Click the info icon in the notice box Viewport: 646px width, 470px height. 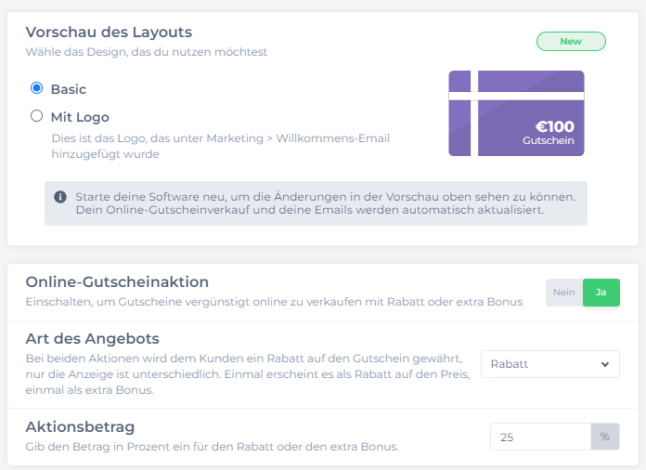pos(60,197)
